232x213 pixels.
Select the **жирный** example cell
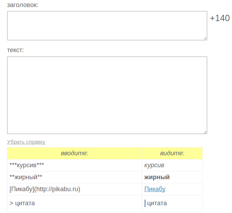[75, 177]
